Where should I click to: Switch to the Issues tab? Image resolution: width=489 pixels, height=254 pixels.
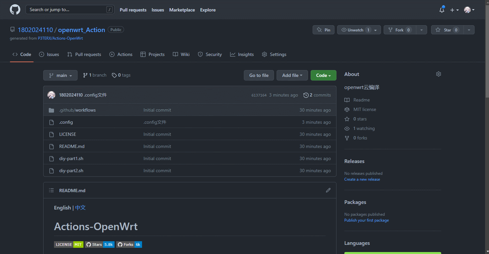click(49, 54)
